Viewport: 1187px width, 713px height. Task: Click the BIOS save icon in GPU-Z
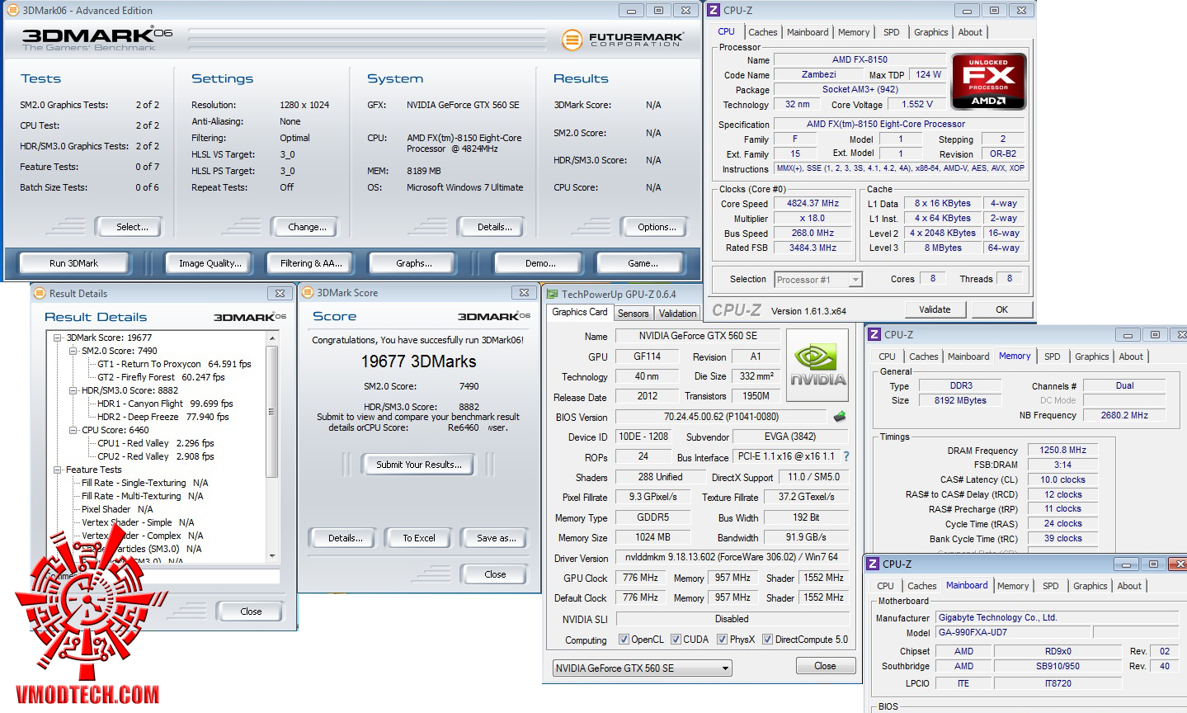pyautogui.click(x=840, y=417)
